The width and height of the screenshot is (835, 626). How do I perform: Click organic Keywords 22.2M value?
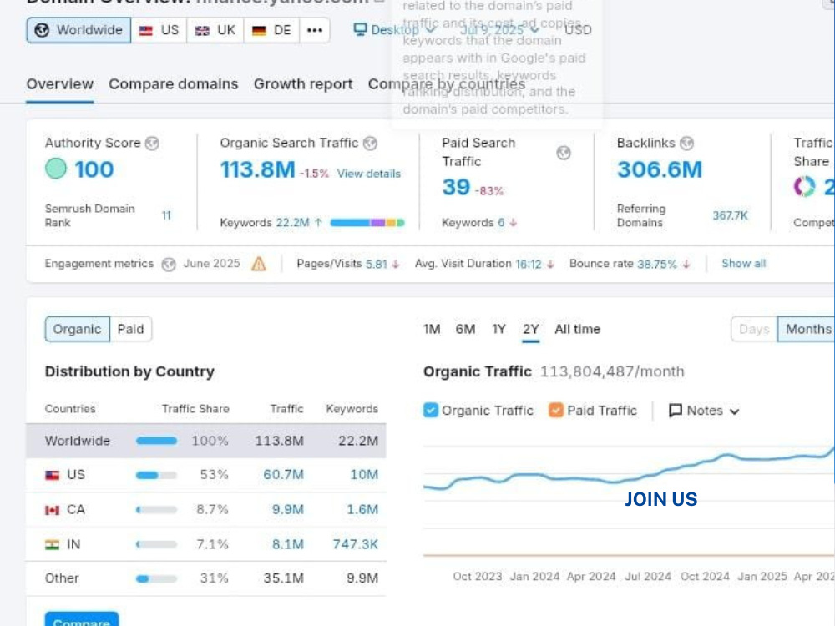pyautogui.click(x=292, y=223)
